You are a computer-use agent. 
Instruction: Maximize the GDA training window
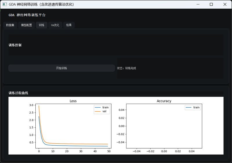coord(211,4)
